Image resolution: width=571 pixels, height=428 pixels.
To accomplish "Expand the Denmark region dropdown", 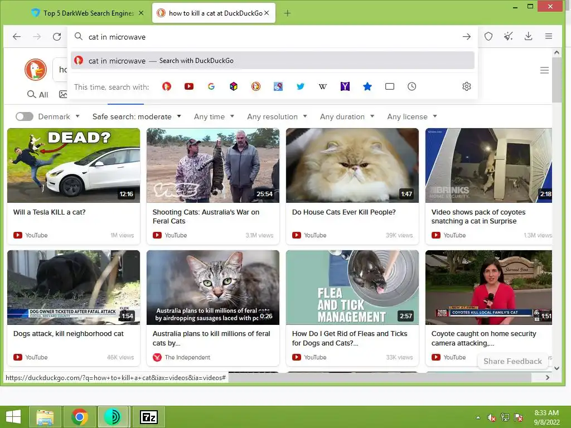I will point(59,116).
